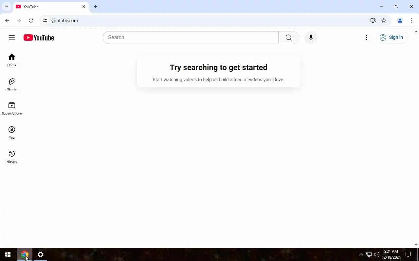The width and height of the screenshot is (419, 261).
Task: Go to Subscriptions in the sidebar
Action: click(12, 108)
